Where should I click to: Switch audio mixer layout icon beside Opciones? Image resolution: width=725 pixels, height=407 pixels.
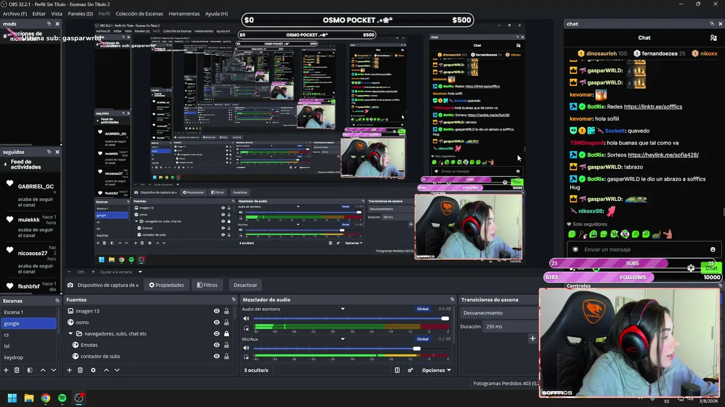(x=397, y=370)
